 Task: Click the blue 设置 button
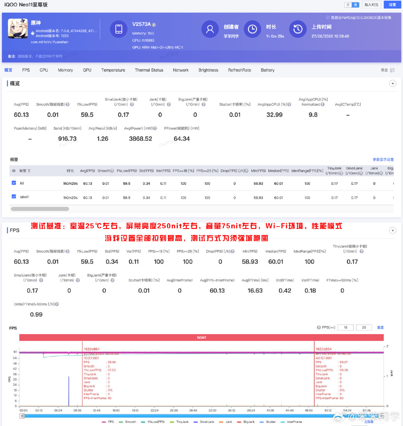(x=392, y=5)
